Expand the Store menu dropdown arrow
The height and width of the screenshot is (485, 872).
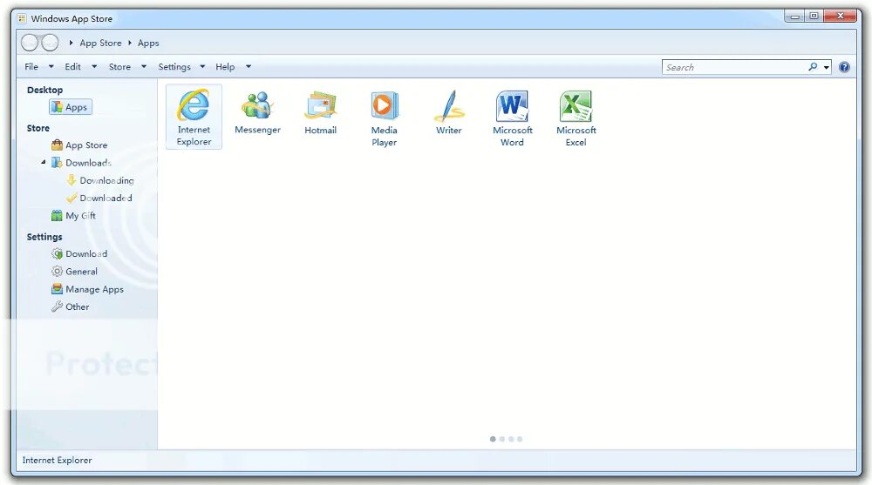click(144, 67)
